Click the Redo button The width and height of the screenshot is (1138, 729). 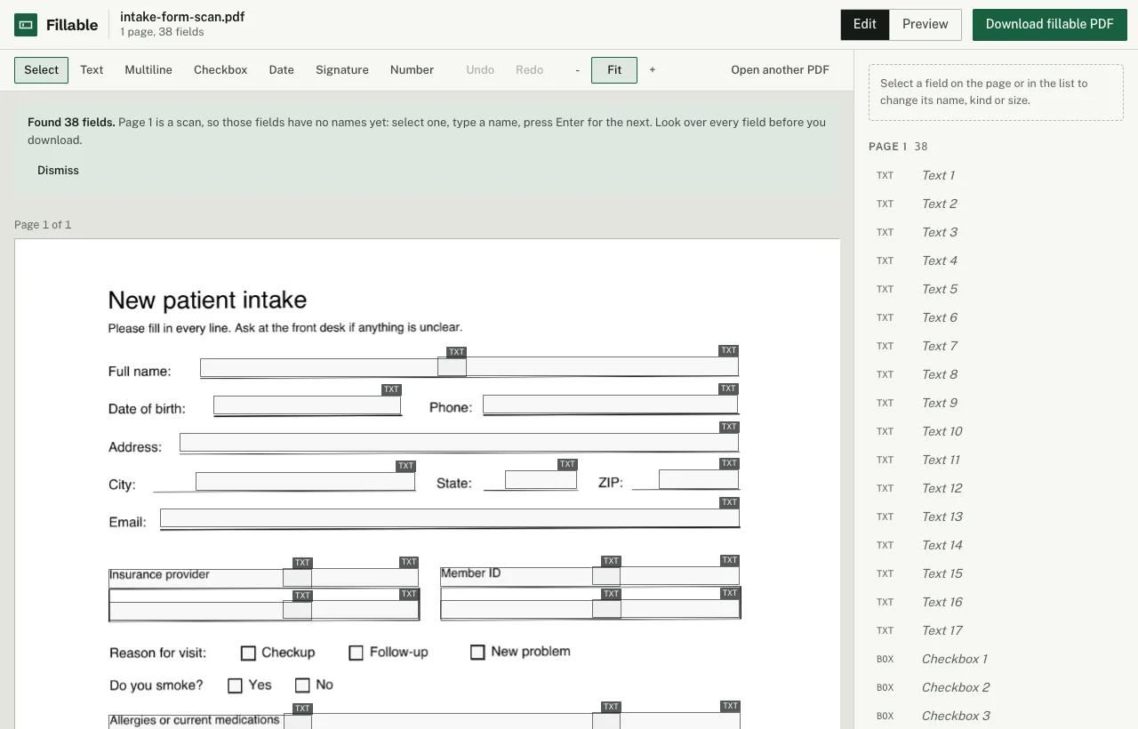point(529,70)
